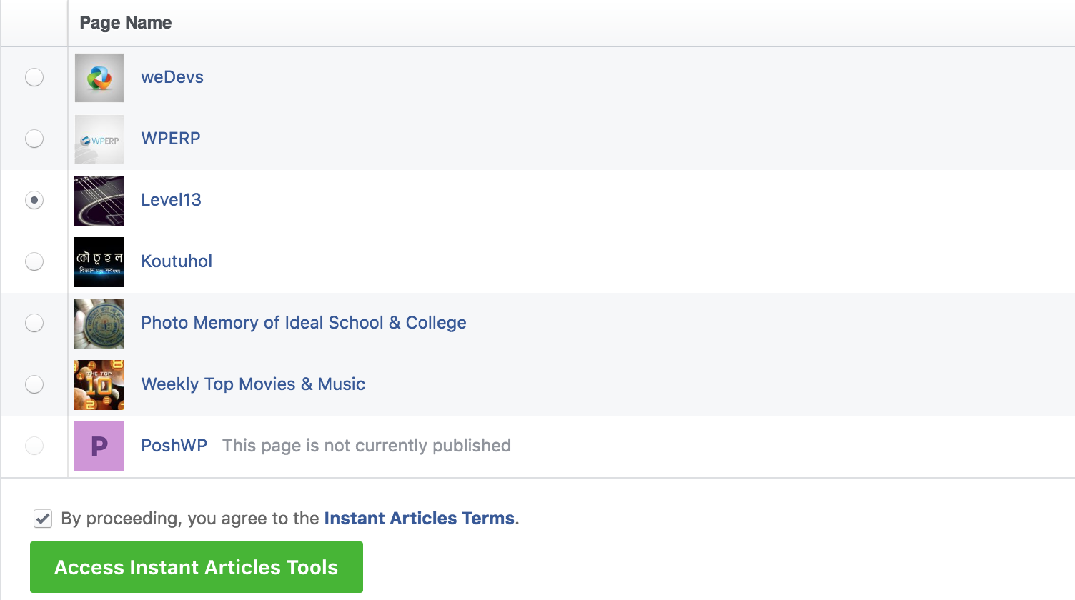
Task: Click 'This page is not currently published' text
Action: pyautogui.click(x=367, y=446)
